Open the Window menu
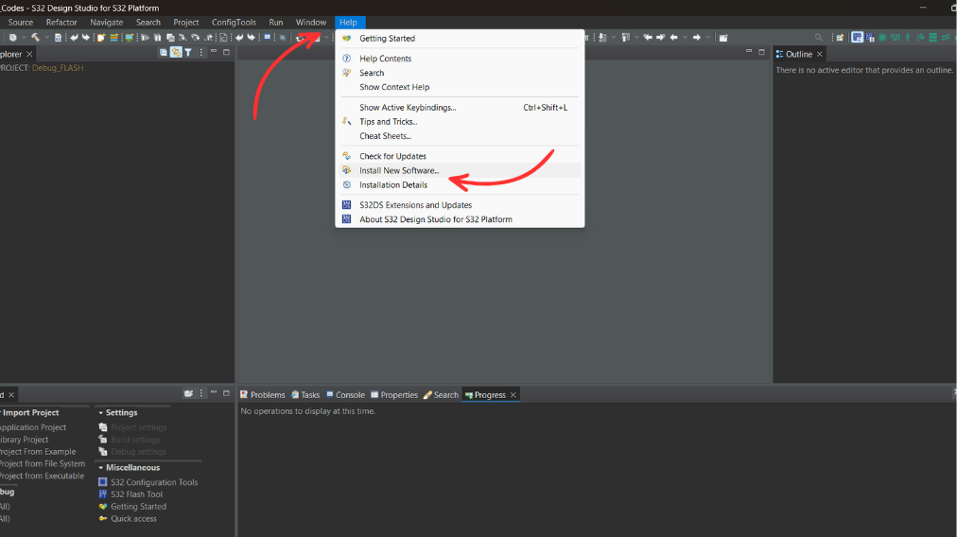 click(311, 23)
